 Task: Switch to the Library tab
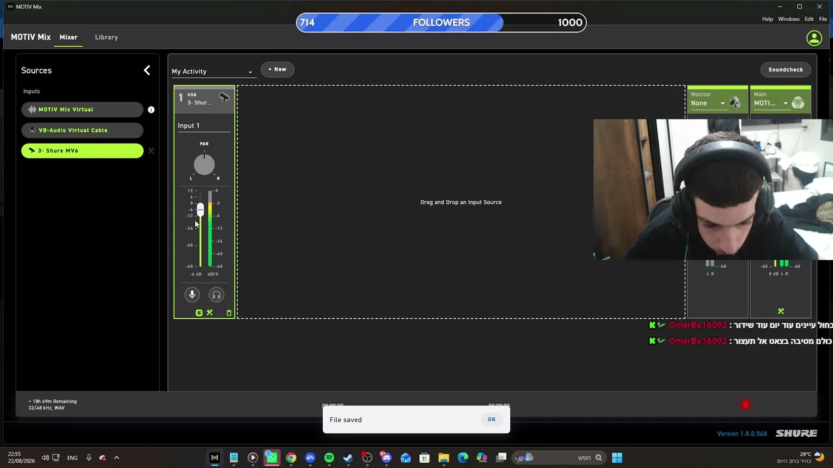coord(106,37)
